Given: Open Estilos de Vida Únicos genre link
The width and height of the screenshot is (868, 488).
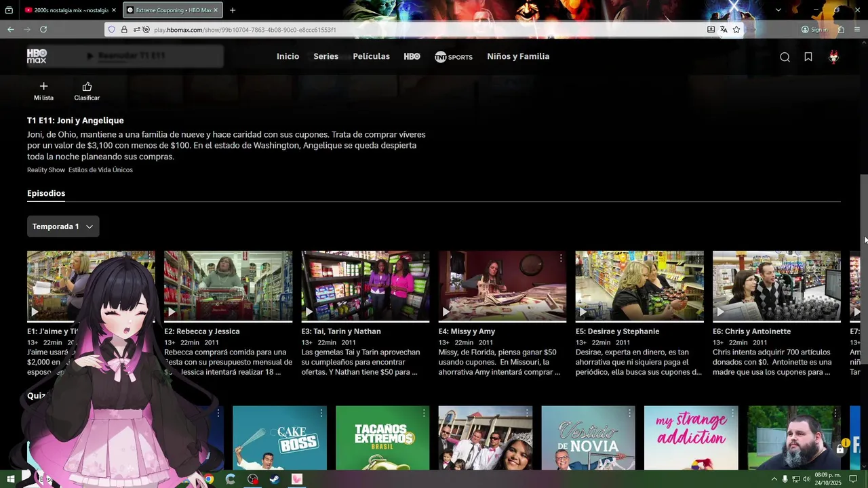Looking at the screenshot, I should coord(100,170).
